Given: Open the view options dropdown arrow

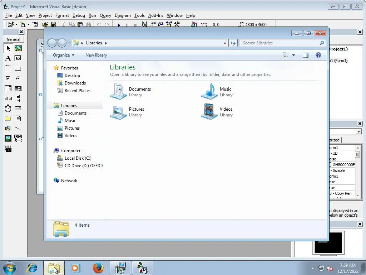Looking at the screenshot, I should click(x=294, y=55).
